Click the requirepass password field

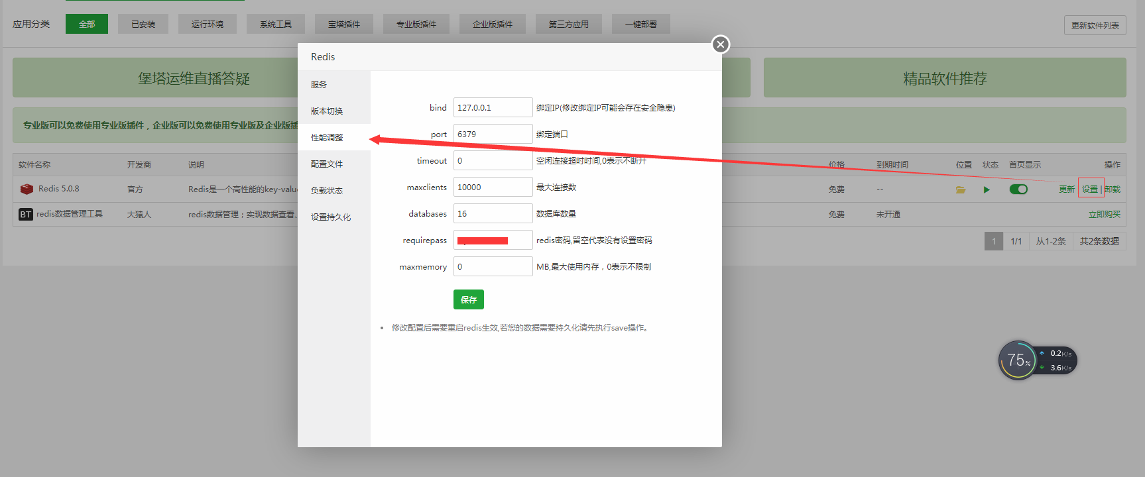(493, 240)
